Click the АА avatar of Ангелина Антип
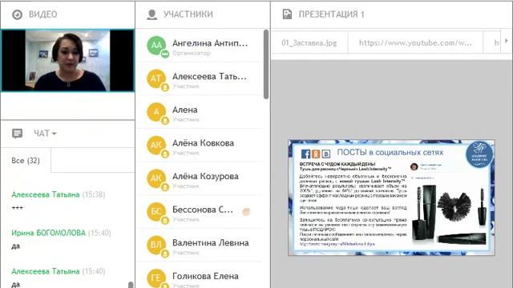The width and height of the screenshot is (513, 288). click(156, 45)
